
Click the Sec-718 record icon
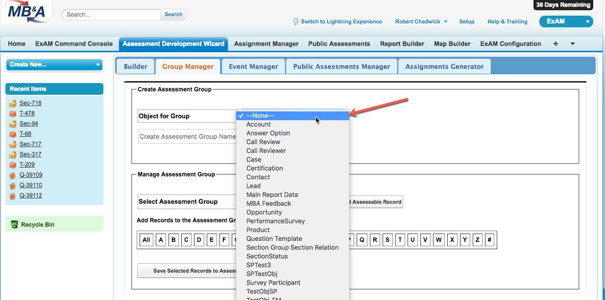tap(13, 103)
